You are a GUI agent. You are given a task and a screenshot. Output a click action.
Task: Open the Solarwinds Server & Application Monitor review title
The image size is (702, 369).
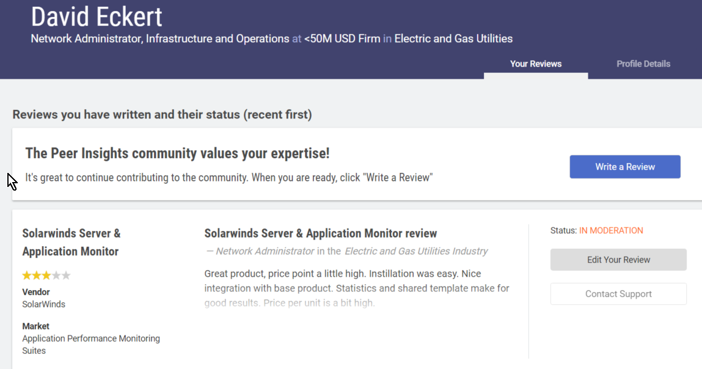[x=321, y=233]
